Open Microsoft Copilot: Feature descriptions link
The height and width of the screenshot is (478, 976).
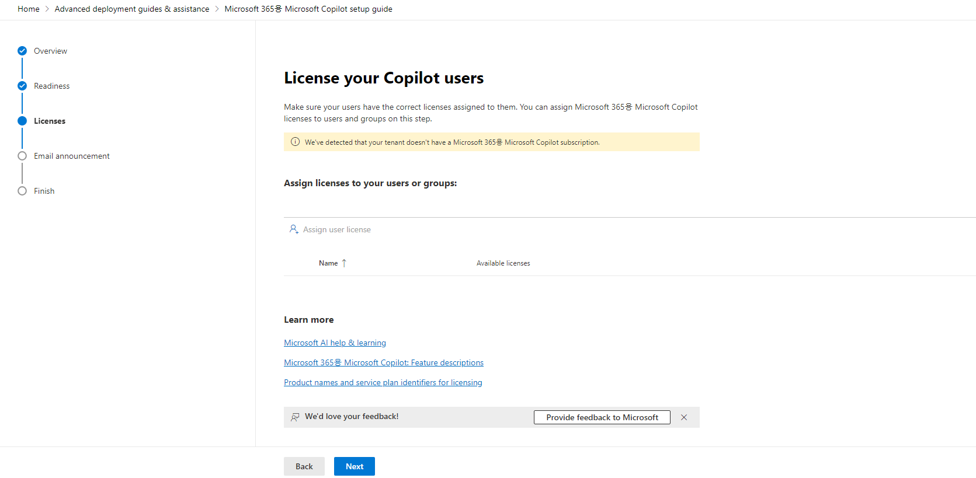tap(384, 362)
